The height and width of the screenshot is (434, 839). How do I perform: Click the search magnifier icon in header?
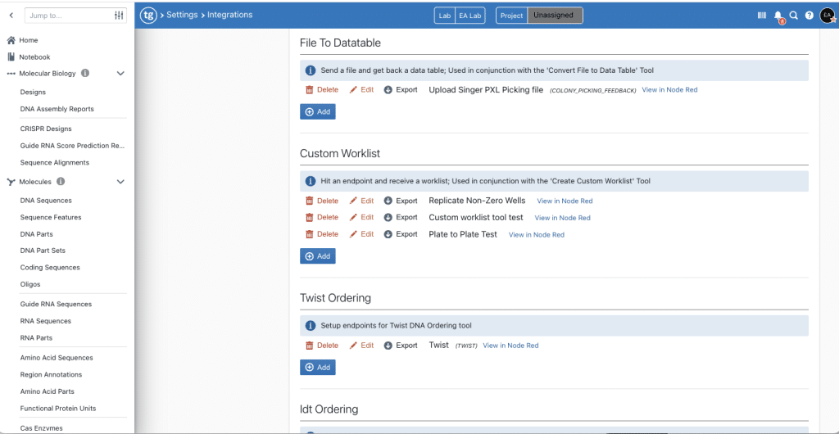tap(793, 16)
